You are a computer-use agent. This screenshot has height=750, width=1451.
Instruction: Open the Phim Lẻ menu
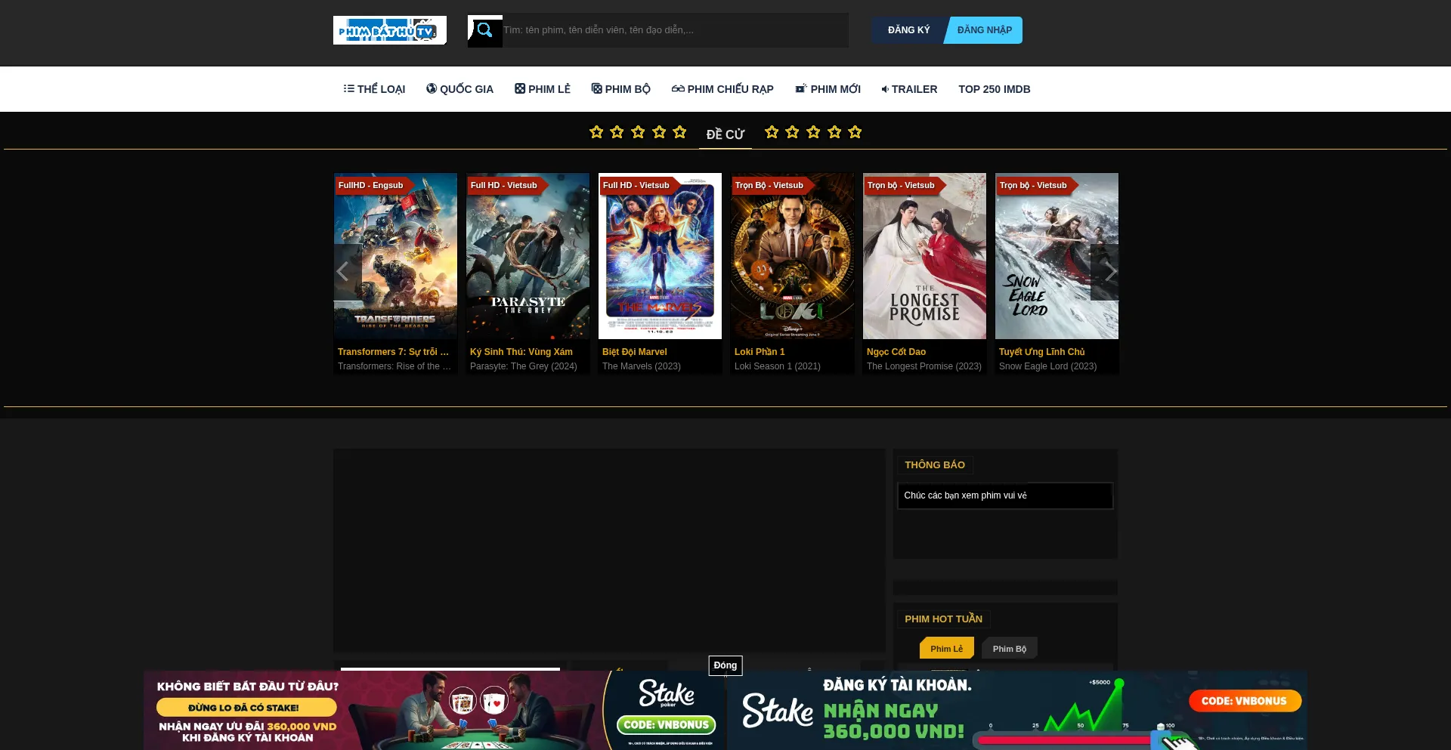pyautogui.click(x=543, y=89)
